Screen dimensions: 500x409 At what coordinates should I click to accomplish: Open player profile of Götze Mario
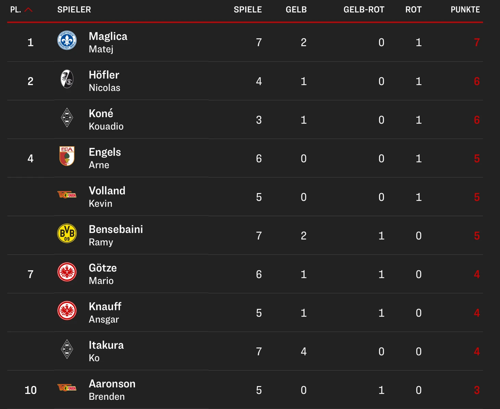tap(103, 274)
